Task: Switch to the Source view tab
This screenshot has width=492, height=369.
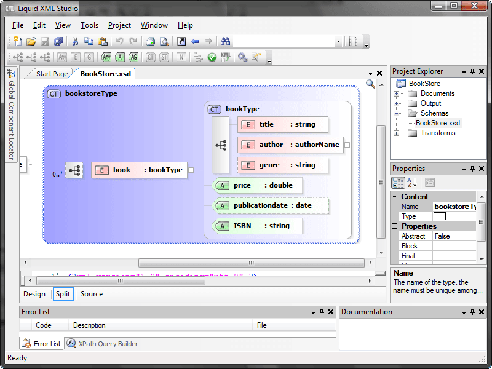Action: pyautogui.click(x=92, y=294)
